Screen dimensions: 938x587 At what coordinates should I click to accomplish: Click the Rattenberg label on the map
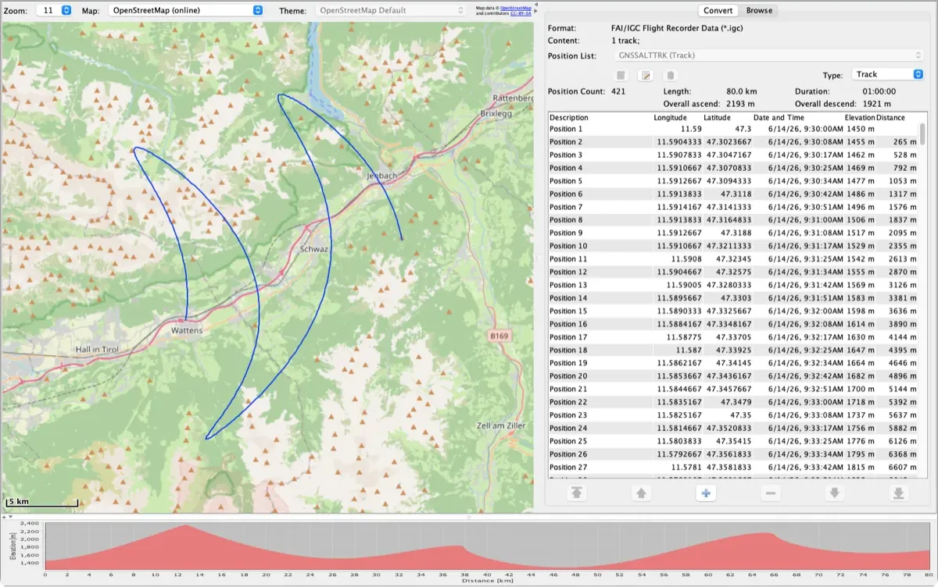point(514,98)
